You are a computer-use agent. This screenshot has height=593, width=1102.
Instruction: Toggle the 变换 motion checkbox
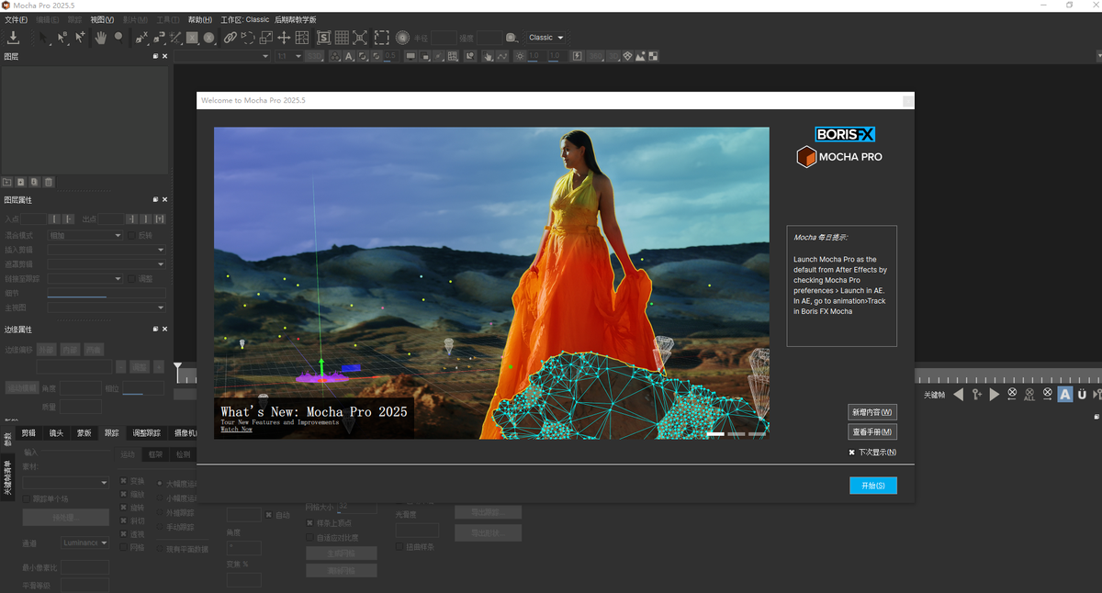click(x=124, y=481)
